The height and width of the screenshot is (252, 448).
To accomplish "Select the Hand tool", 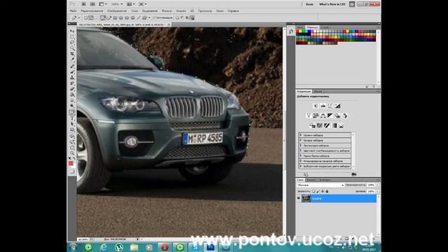I will tap(72, 148).
